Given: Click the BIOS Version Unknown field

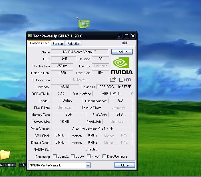Looking at the screenshot, I should tap(80, 80).
